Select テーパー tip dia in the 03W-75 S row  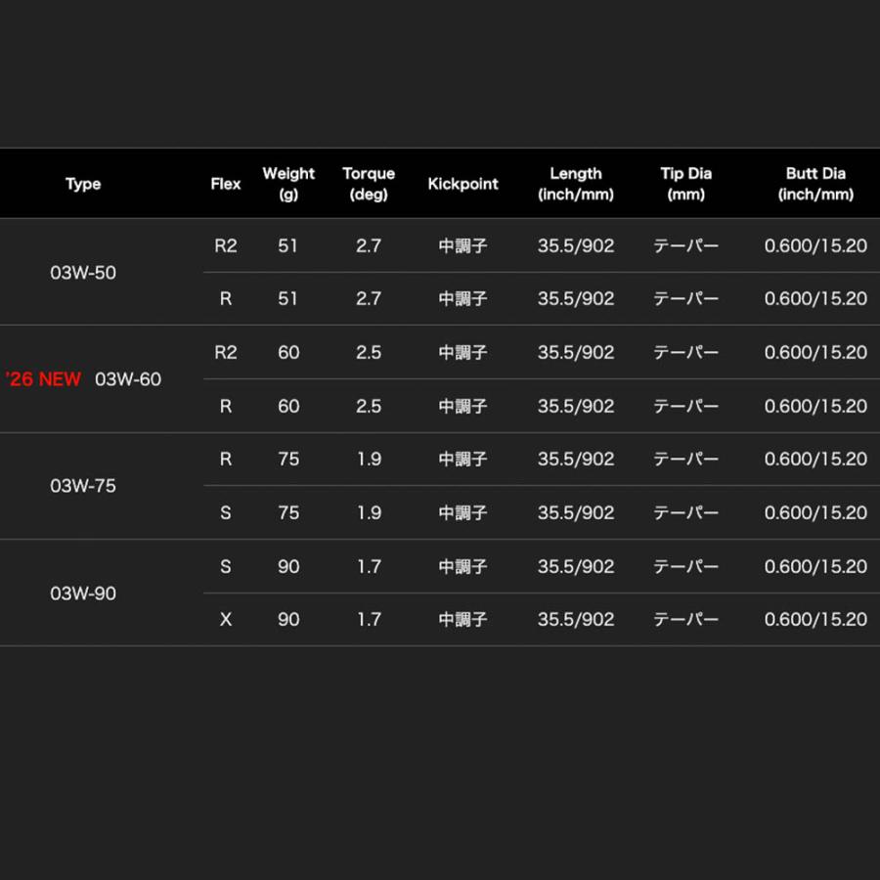[x=685, y=513]
